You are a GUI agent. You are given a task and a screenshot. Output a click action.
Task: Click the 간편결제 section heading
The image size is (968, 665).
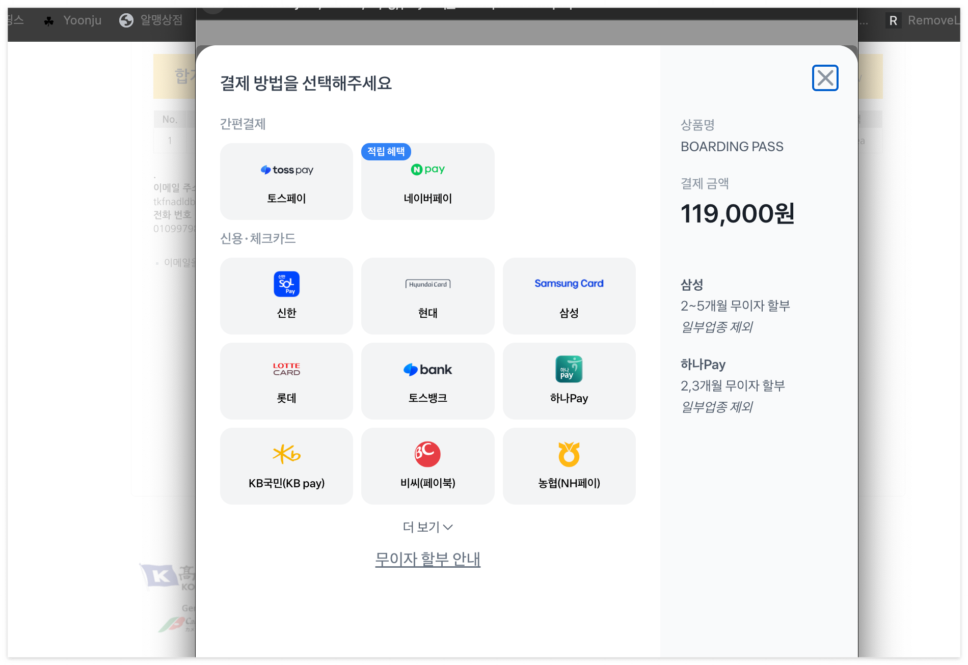point(243,124)
